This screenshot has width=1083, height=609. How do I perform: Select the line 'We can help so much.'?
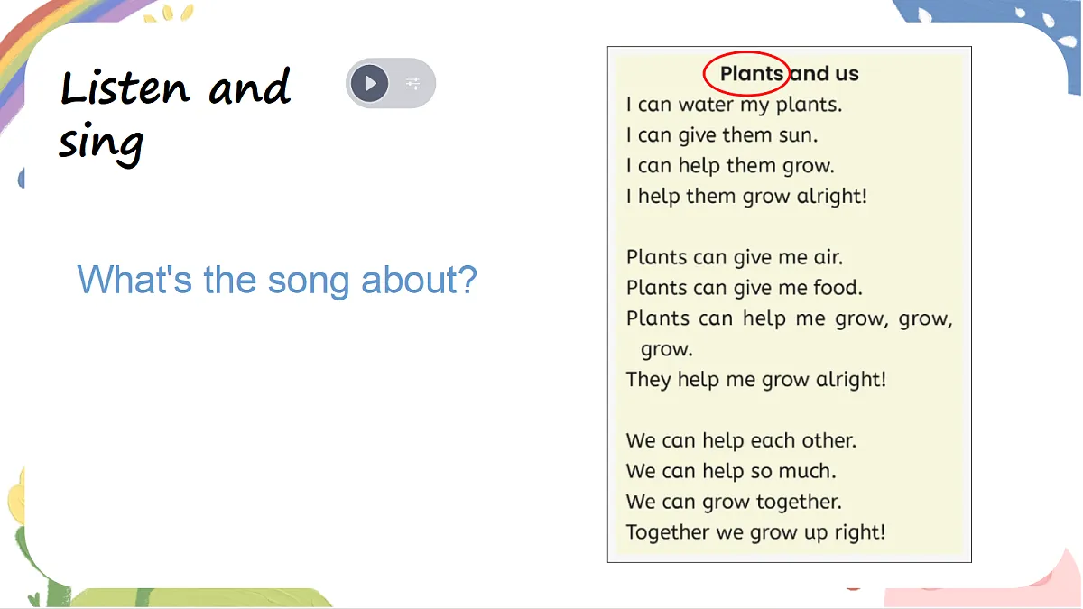tap(731, 471)
